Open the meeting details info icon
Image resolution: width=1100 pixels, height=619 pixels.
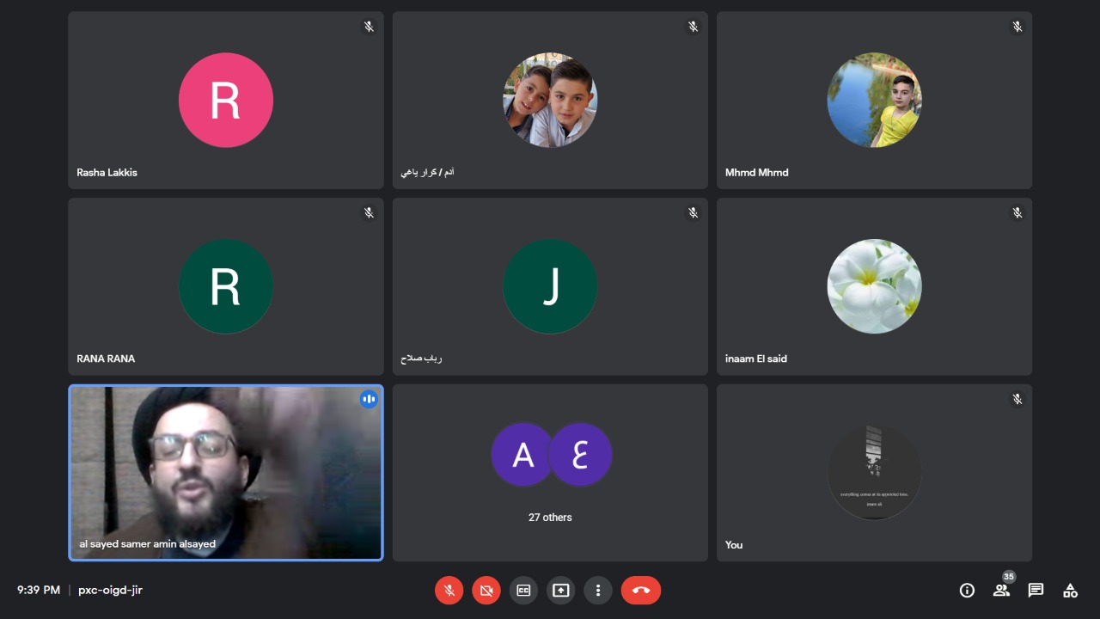[967, 591]
